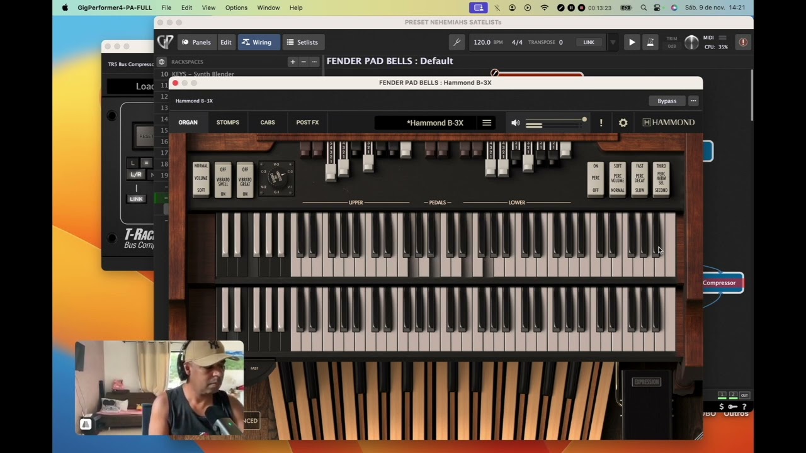Toggle L/R mode in T-Racks compressor
This screenshot has height=453, width=806.
136,174
